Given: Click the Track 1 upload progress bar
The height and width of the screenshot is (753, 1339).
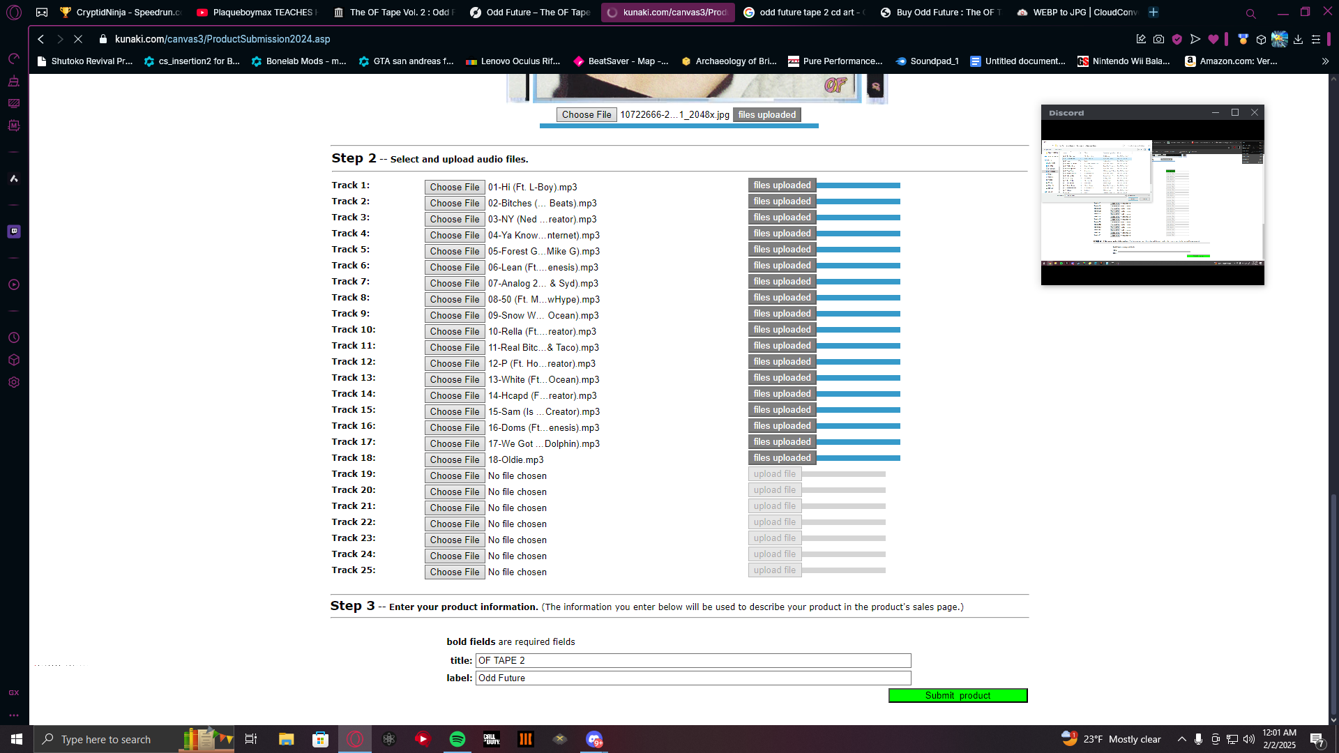Looking at the screenshot, I should click(x=858, y=185).
